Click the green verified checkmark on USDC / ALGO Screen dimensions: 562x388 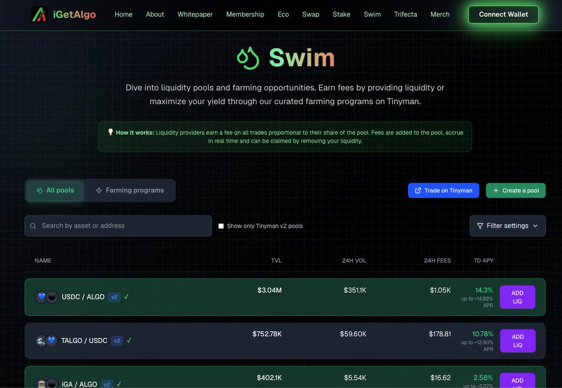coord(126,296)
